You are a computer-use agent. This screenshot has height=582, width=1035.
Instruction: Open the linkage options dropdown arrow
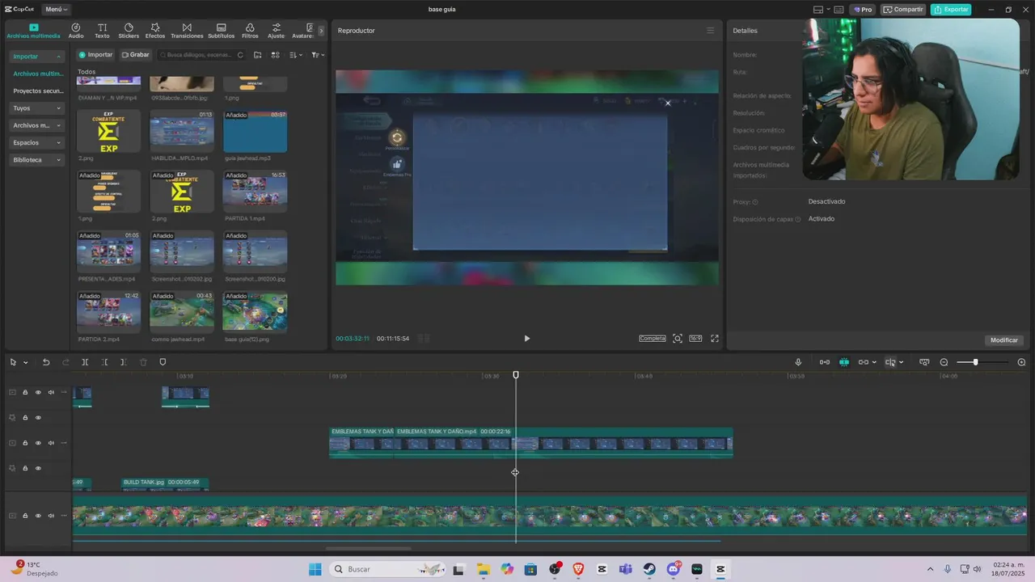[x=875, y=363]
